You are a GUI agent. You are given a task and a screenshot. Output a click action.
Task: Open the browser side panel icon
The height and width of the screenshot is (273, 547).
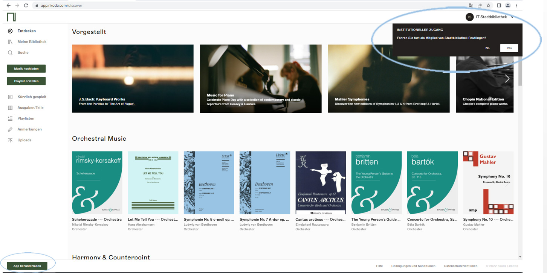point(499,6)
